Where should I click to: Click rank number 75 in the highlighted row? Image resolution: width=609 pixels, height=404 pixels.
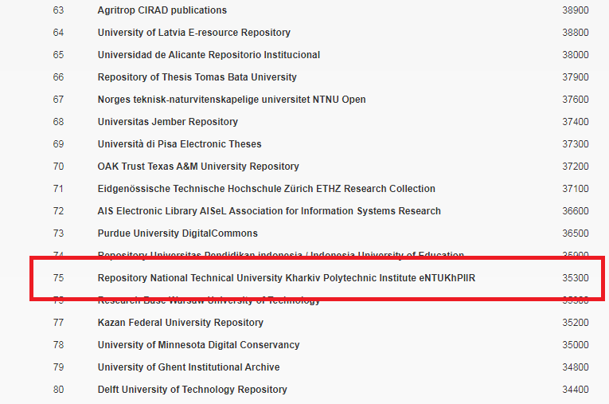(x=58, y=278)
